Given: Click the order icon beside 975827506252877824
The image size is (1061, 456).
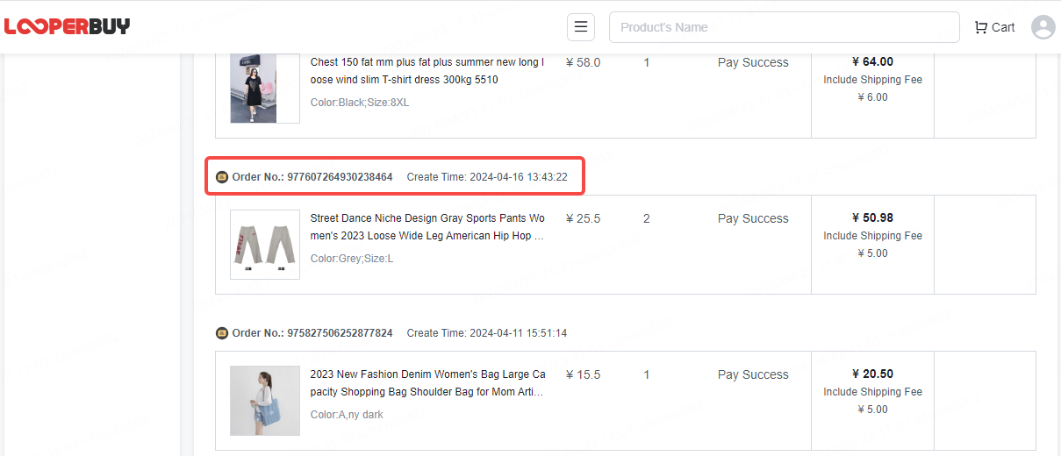Looking at the screenshot, I should 222,333.
